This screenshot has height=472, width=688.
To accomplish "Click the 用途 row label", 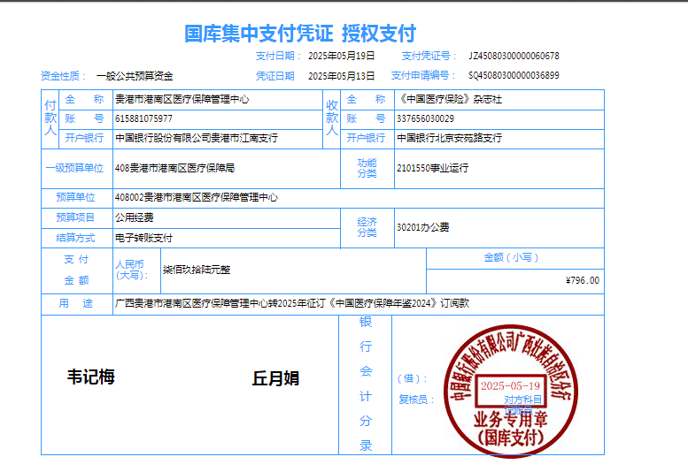I will click(x=75, y=303).
